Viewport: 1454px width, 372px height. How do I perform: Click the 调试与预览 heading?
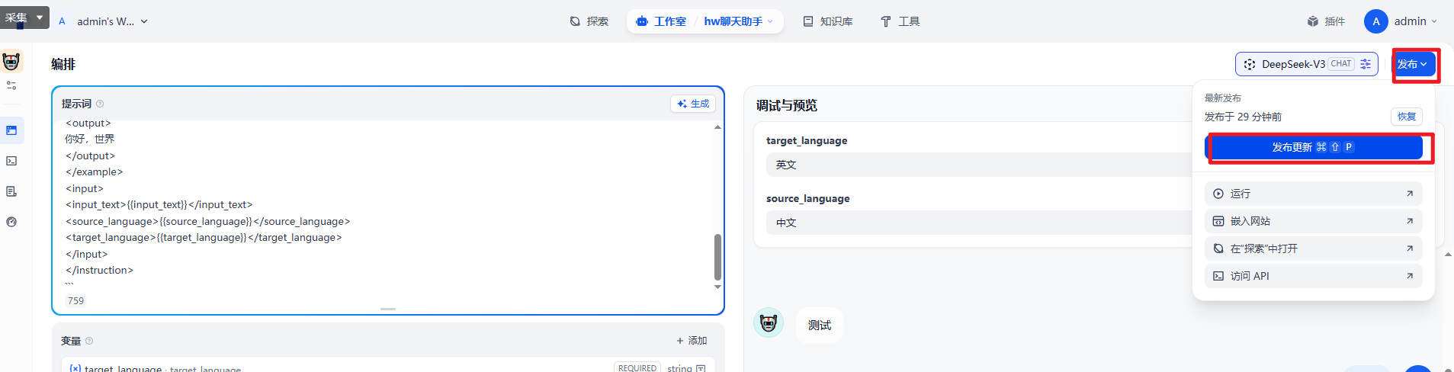787,106
